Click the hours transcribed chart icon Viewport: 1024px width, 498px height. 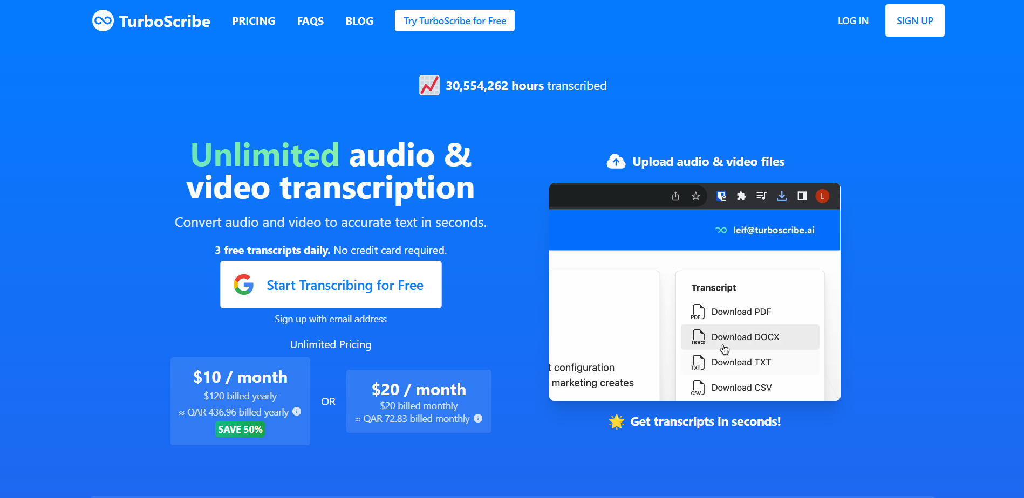tap(429, 85)
